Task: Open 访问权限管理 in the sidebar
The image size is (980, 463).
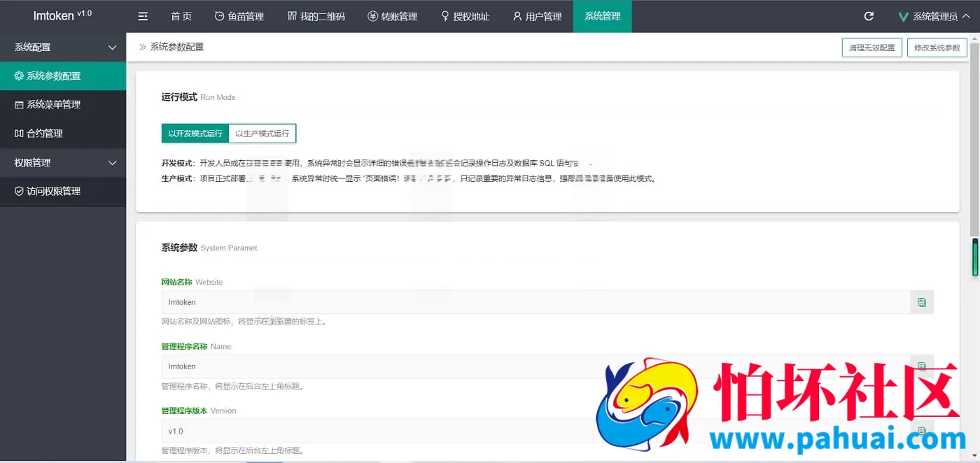Action: tap(63, 191)
